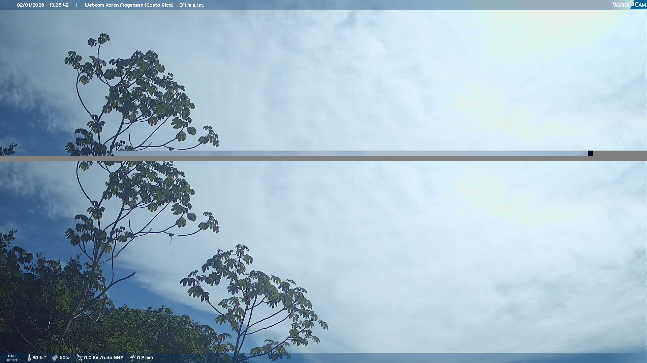Click the [Costa Rica] text in title
647x363 pixels.
[159, 5]
